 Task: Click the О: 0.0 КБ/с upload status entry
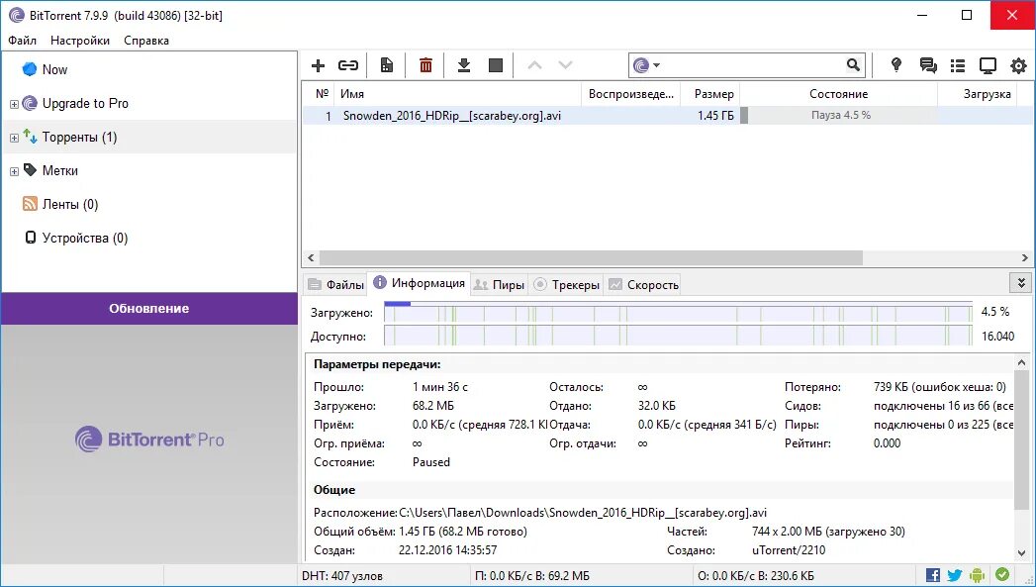pyautogui.click(x=755, y=576)
